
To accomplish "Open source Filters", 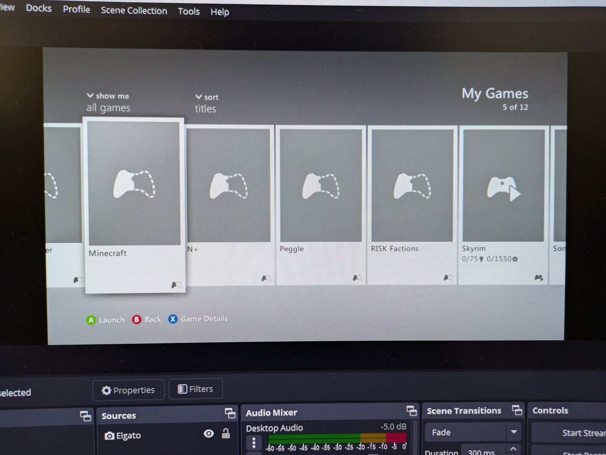I will pyautogui.click(x=195, y=389).
